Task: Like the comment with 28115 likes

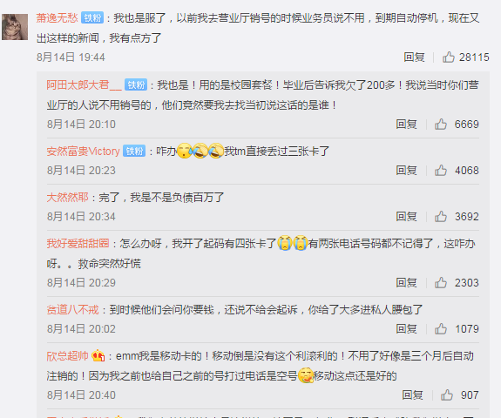Action: pyautogui.click(x=448, y=57)
